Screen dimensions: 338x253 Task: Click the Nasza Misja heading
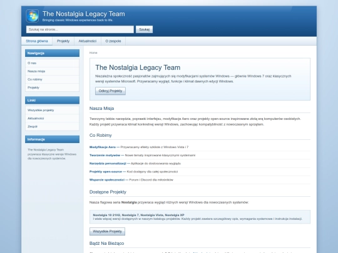(102, 109)
